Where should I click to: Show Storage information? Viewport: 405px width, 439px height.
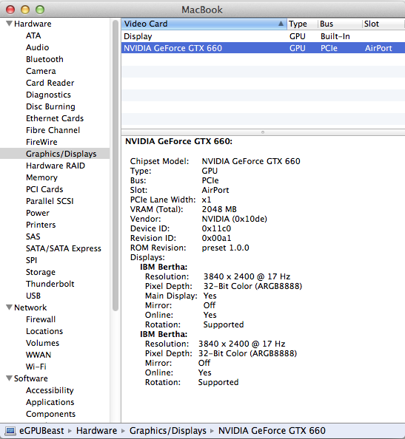[41, 272]
